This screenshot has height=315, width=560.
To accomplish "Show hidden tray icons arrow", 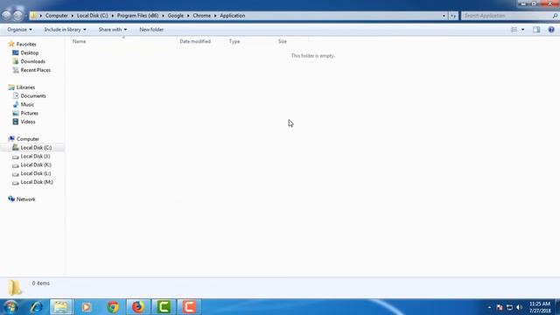I will (489, 307).
